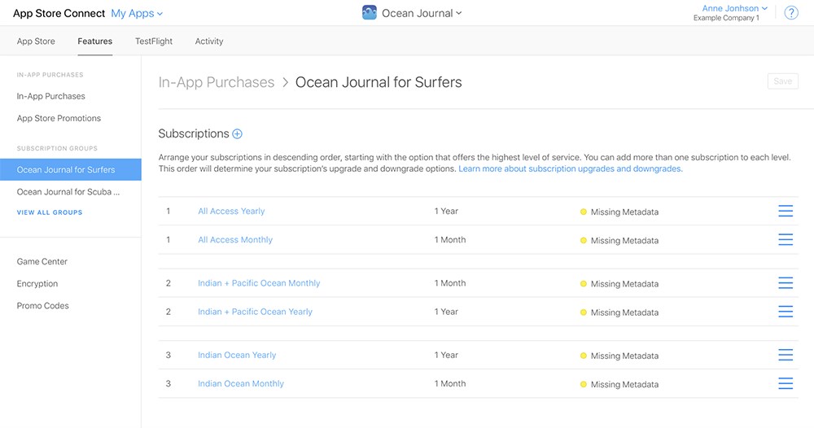Open the Anne Johnson account menu

tap(734, 8)
